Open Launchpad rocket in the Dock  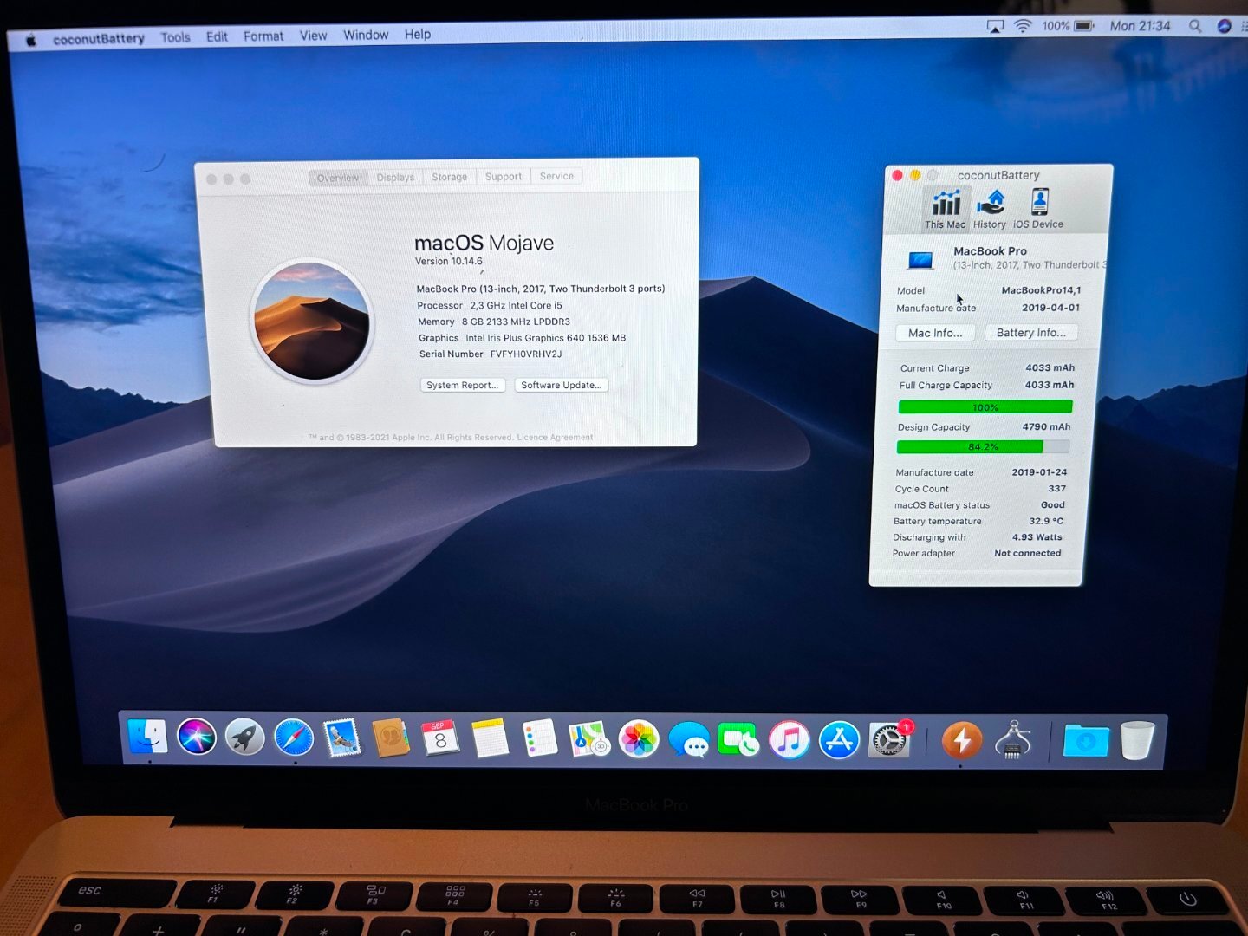[x=245, y=738]
